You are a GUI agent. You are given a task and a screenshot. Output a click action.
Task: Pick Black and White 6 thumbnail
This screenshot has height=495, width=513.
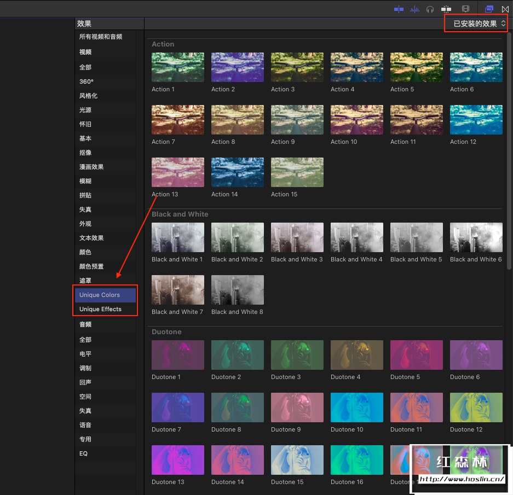[x=476, y=237]
